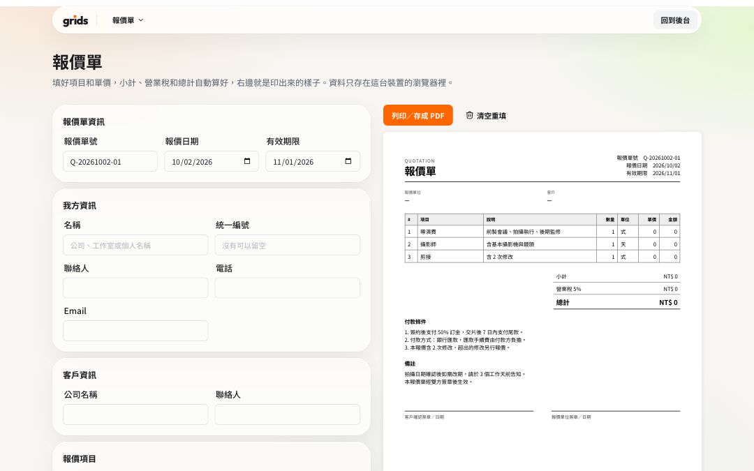Click the 總計 NT$ 0 line in preview

[x=617, y=302]
